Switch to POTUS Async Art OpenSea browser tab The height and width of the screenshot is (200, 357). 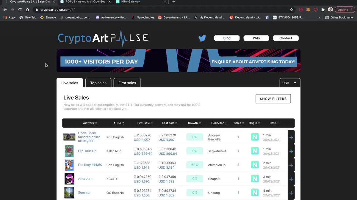tap(85, 2)
